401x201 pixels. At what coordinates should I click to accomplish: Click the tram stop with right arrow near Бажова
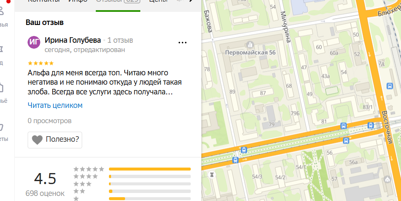click(235, 160)
